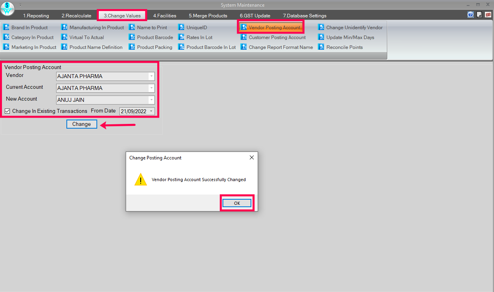Image resolution: width=494 pixels, height=292 pixels.
Task: Click the Reconcile Points icon
Action: click(x=321, y=47)
